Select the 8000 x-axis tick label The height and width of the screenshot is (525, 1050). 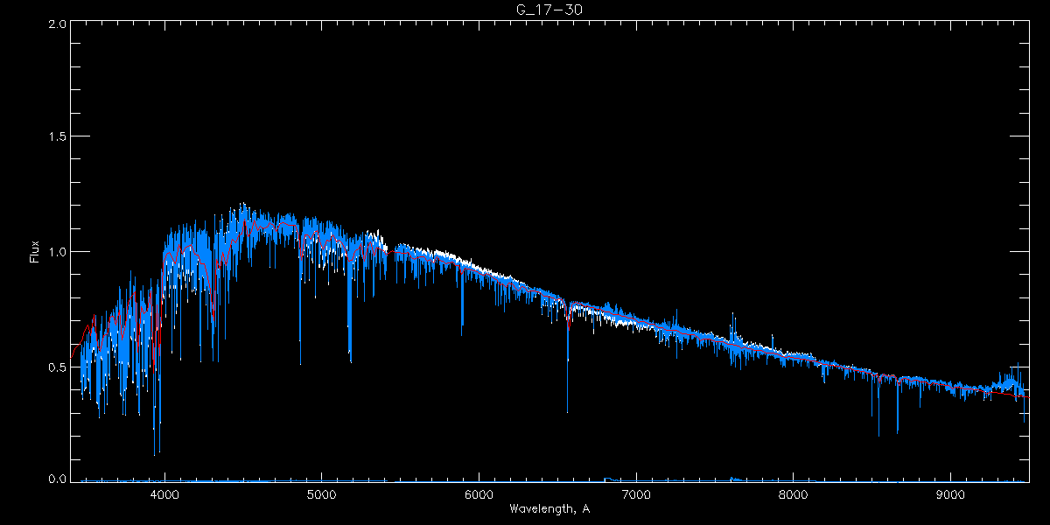pos(794,495)
